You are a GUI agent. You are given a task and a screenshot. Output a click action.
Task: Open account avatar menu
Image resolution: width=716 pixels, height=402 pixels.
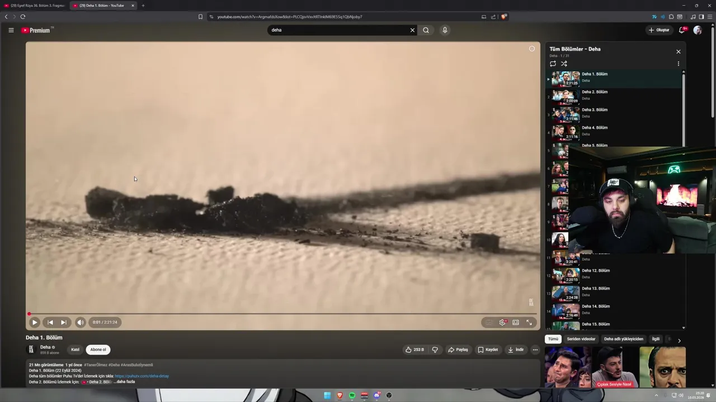click(x=698, y=30)
